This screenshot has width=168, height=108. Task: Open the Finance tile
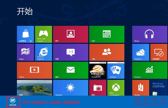point(150,70)
